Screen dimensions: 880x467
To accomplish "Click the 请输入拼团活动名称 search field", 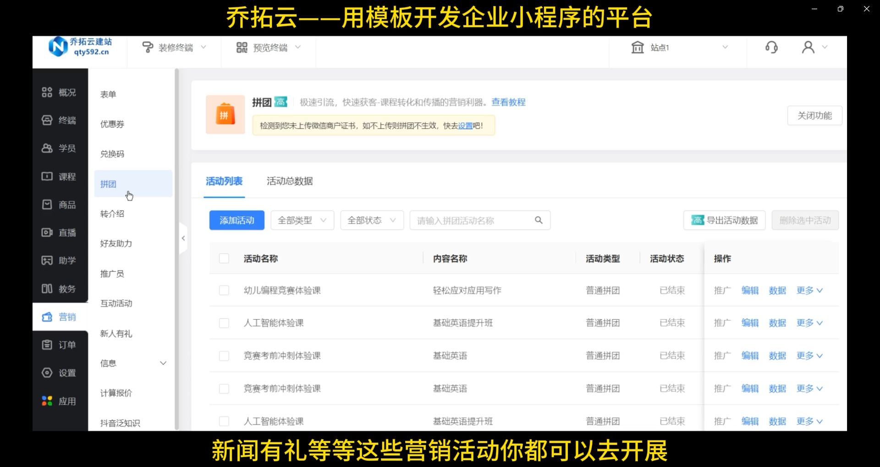I will pos(480,220).
